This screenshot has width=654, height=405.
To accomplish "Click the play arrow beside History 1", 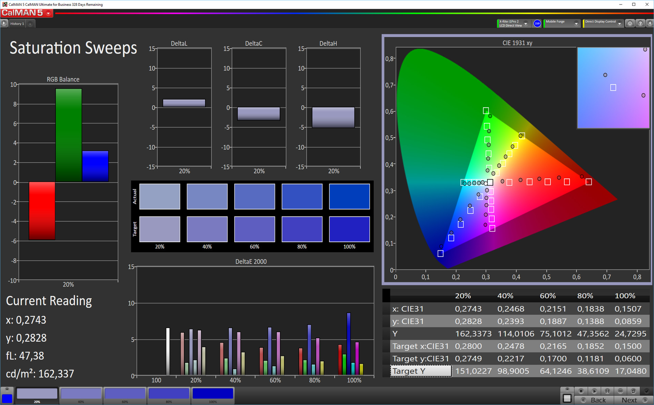I will coord(4,24).
